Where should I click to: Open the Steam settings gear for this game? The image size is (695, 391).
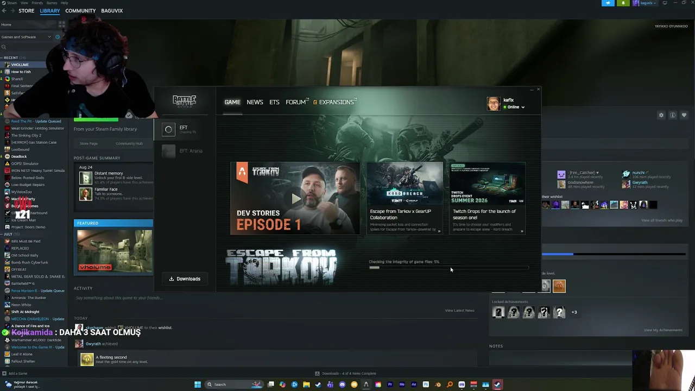[661, 115]
